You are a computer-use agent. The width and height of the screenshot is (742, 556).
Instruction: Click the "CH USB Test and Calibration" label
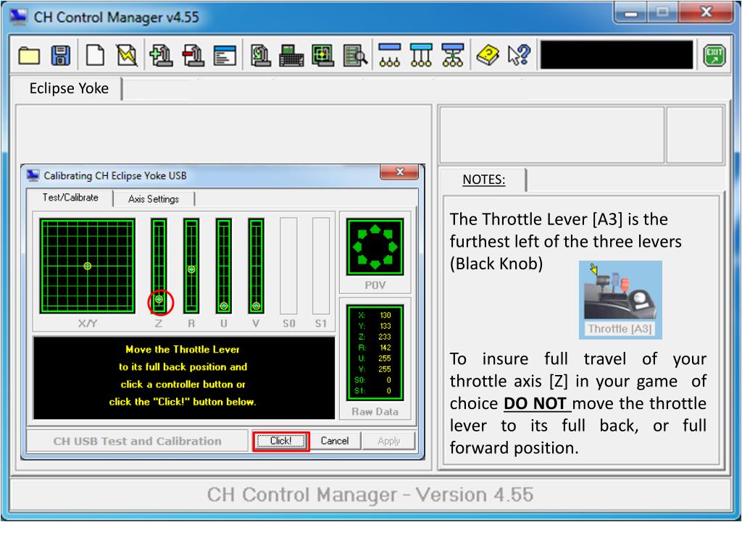[137, 441]
